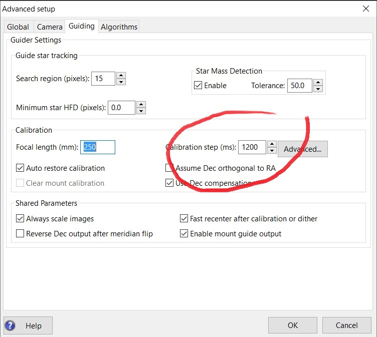Open the Camera tab
Image resolution: width=377 pixels, height=337 pixels.
[50, 27]
